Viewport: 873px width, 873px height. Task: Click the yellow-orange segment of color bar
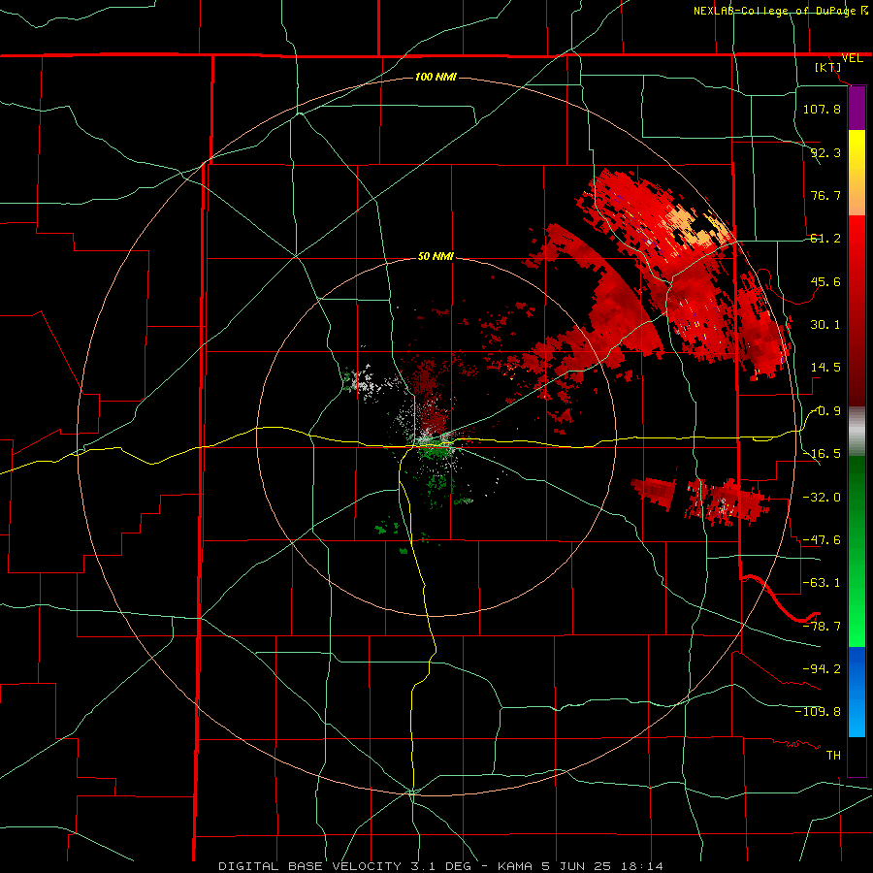point(857,173)
